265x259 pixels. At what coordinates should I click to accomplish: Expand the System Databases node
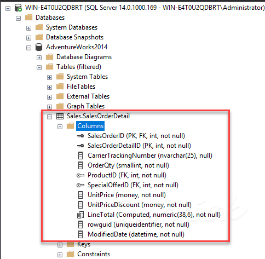pos(28,28)
